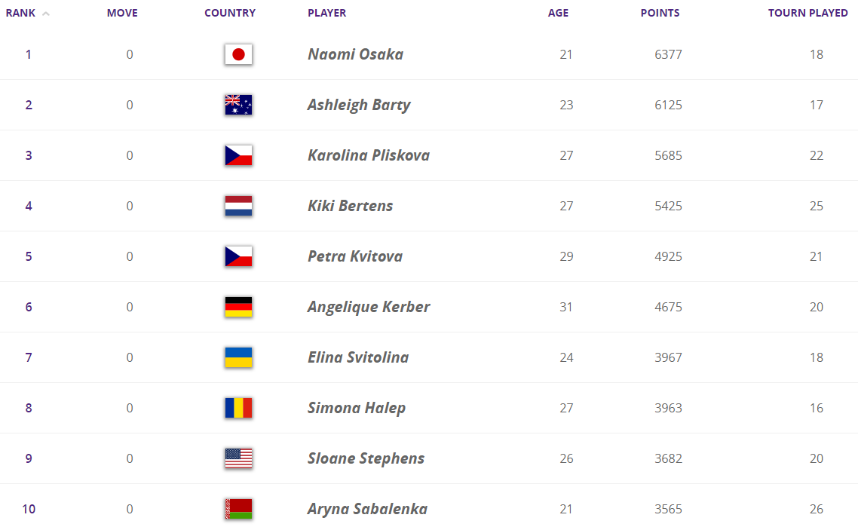Click the MOVE column header
The height and width of the screenshot is (530, 858).
(x=122, y=13)
